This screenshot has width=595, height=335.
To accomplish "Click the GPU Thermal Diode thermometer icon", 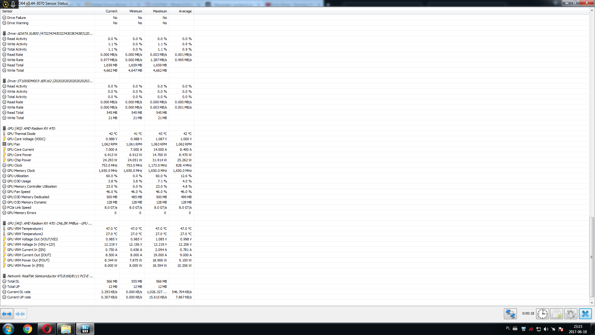I will click(x=4, y=133).
